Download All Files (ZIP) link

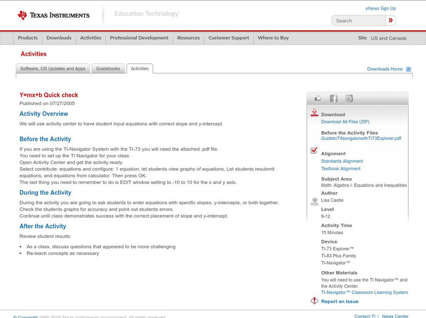[345, 122]
